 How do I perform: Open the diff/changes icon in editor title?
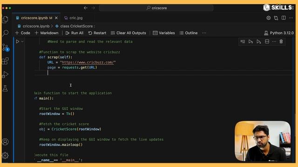pyautogui.click(x=276, y=18)
